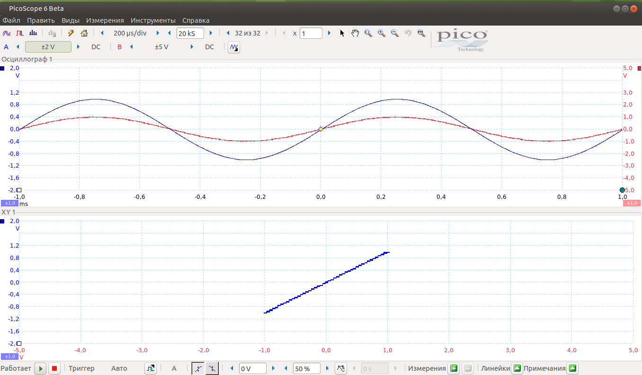
Task: Show the Линейки rulers legend button
Action: click(x=517, y=368)
